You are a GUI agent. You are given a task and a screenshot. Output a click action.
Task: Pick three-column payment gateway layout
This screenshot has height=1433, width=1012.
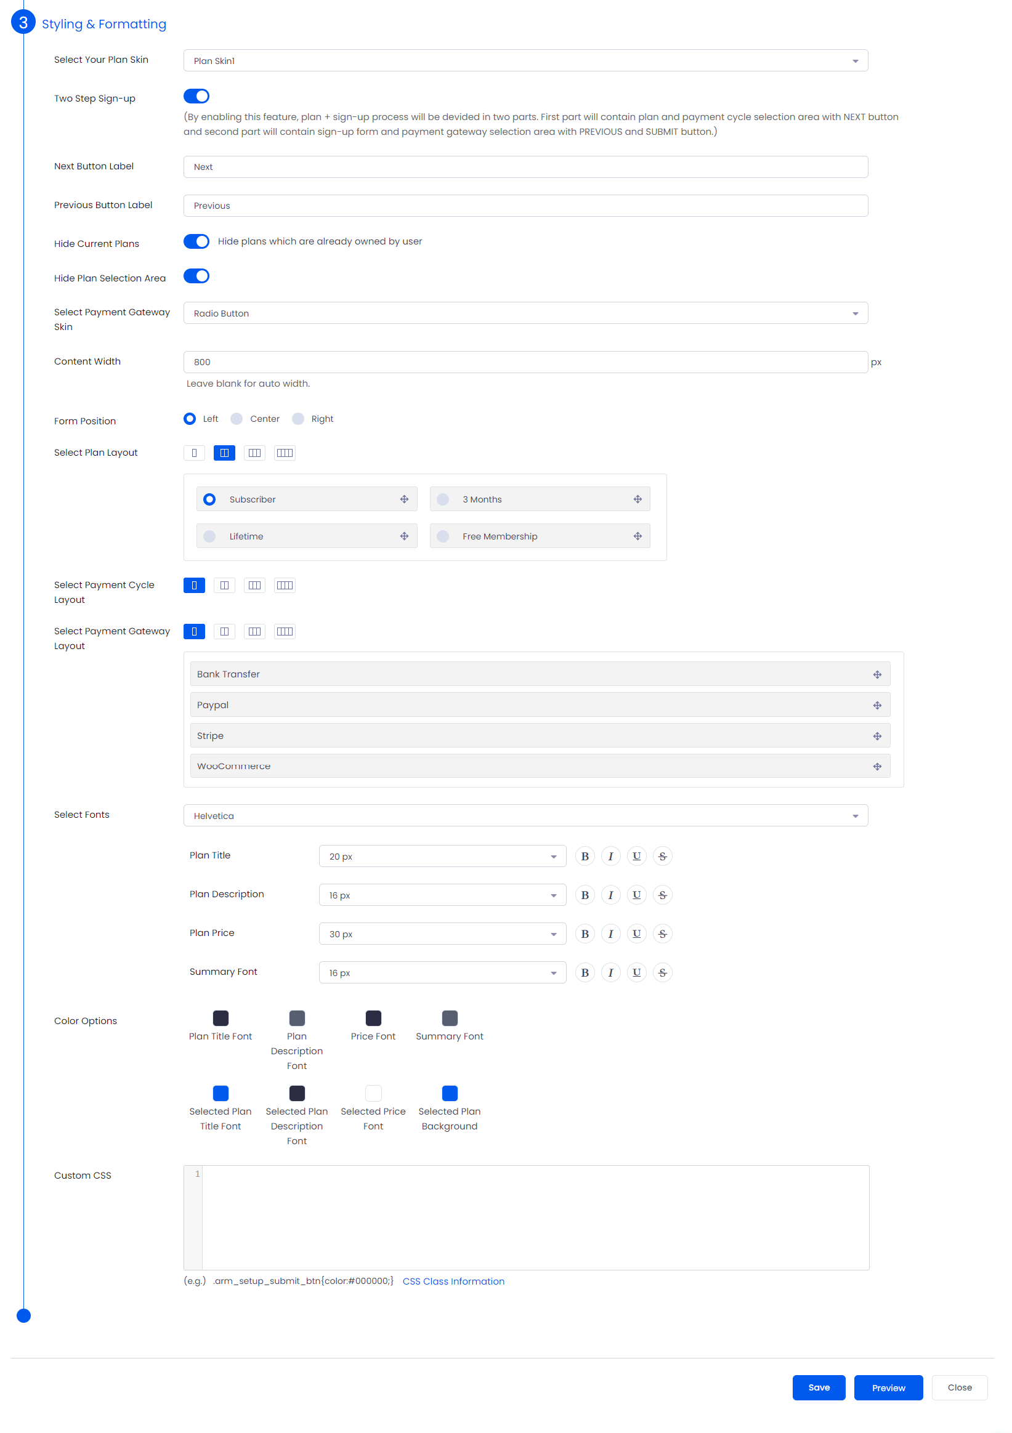pyautogui.click(x=255, y=632)
